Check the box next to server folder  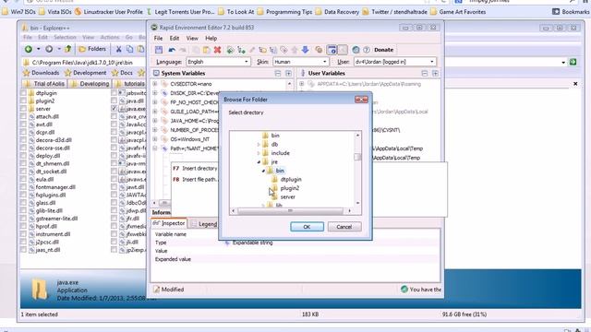(x=24, y=109)
